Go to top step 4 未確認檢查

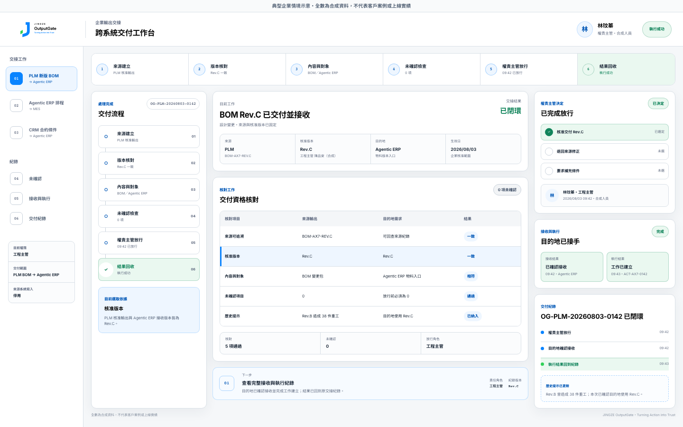(432, 69)
